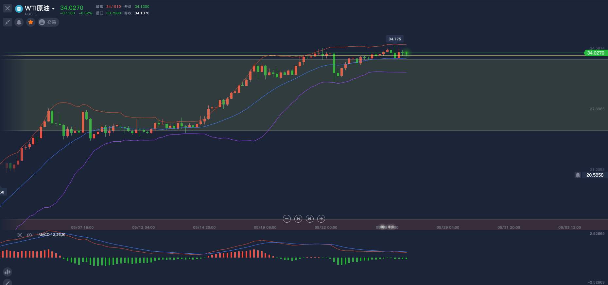Click the USOIL oil drop logo
Screen dimensions: 608x285
click(19, 8)
